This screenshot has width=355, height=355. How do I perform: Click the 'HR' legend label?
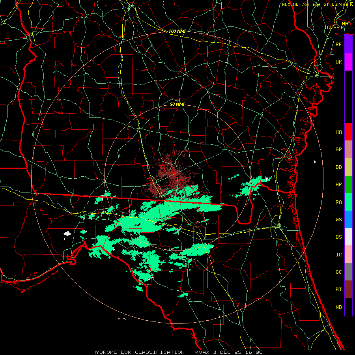(x=338, y=185)
